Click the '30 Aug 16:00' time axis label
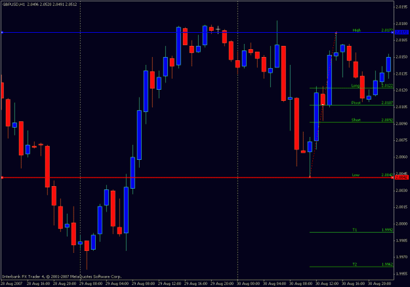 tap(354, 283)
